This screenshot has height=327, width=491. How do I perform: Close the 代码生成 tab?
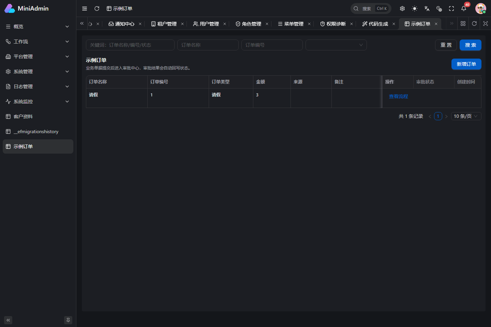point(394,24)
